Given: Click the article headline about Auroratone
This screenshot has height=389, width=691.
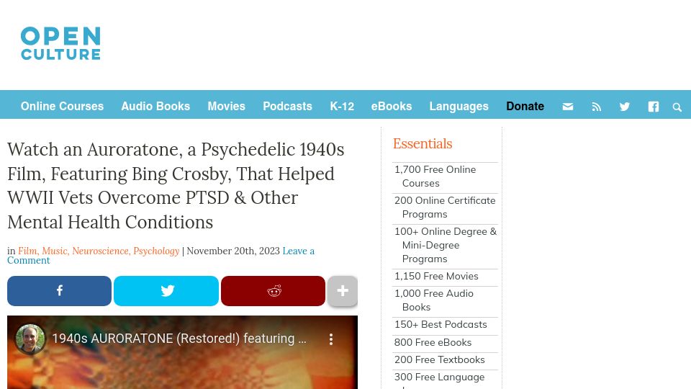Looking at the screenshot, I should click(176, 186).
